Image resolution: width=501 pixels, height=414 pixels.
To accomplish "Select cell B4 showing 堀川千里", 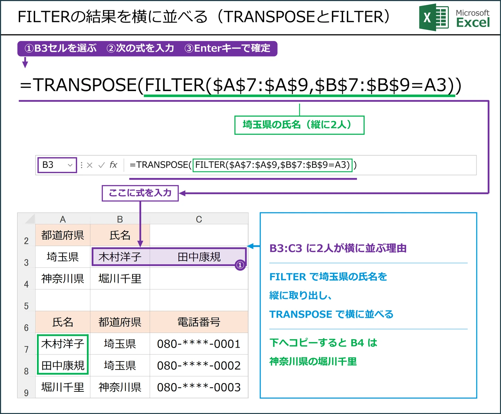I will click(120, 279).
